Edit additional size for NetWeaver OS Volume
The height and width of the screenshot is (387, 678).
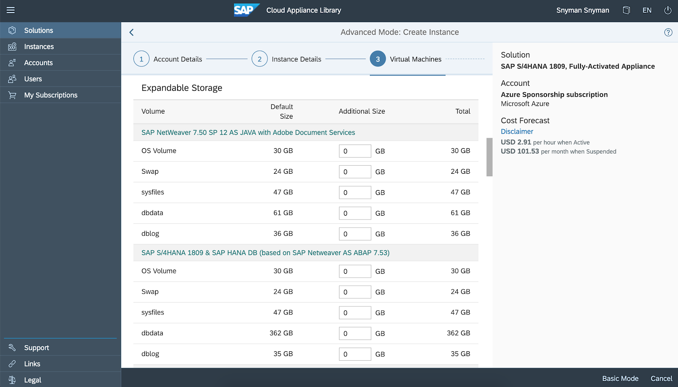coord(355,151)
